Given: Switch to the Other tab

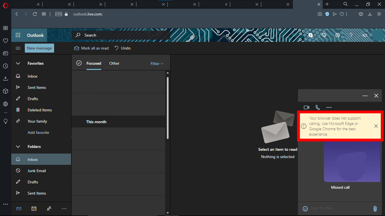Looking at the screenshot, I should coord(114,63).
